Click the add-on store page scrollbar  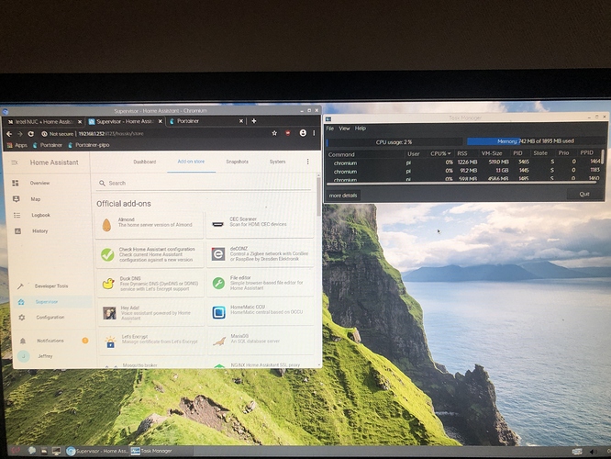coord(318,196)
